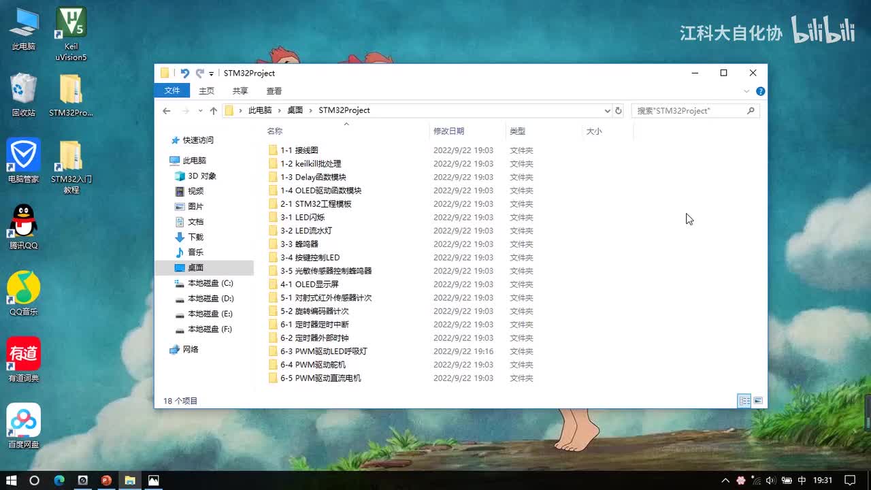
Task: Expand 此电脑 breadcrumb chevron in address bar
Action: [x=278, y=110]
